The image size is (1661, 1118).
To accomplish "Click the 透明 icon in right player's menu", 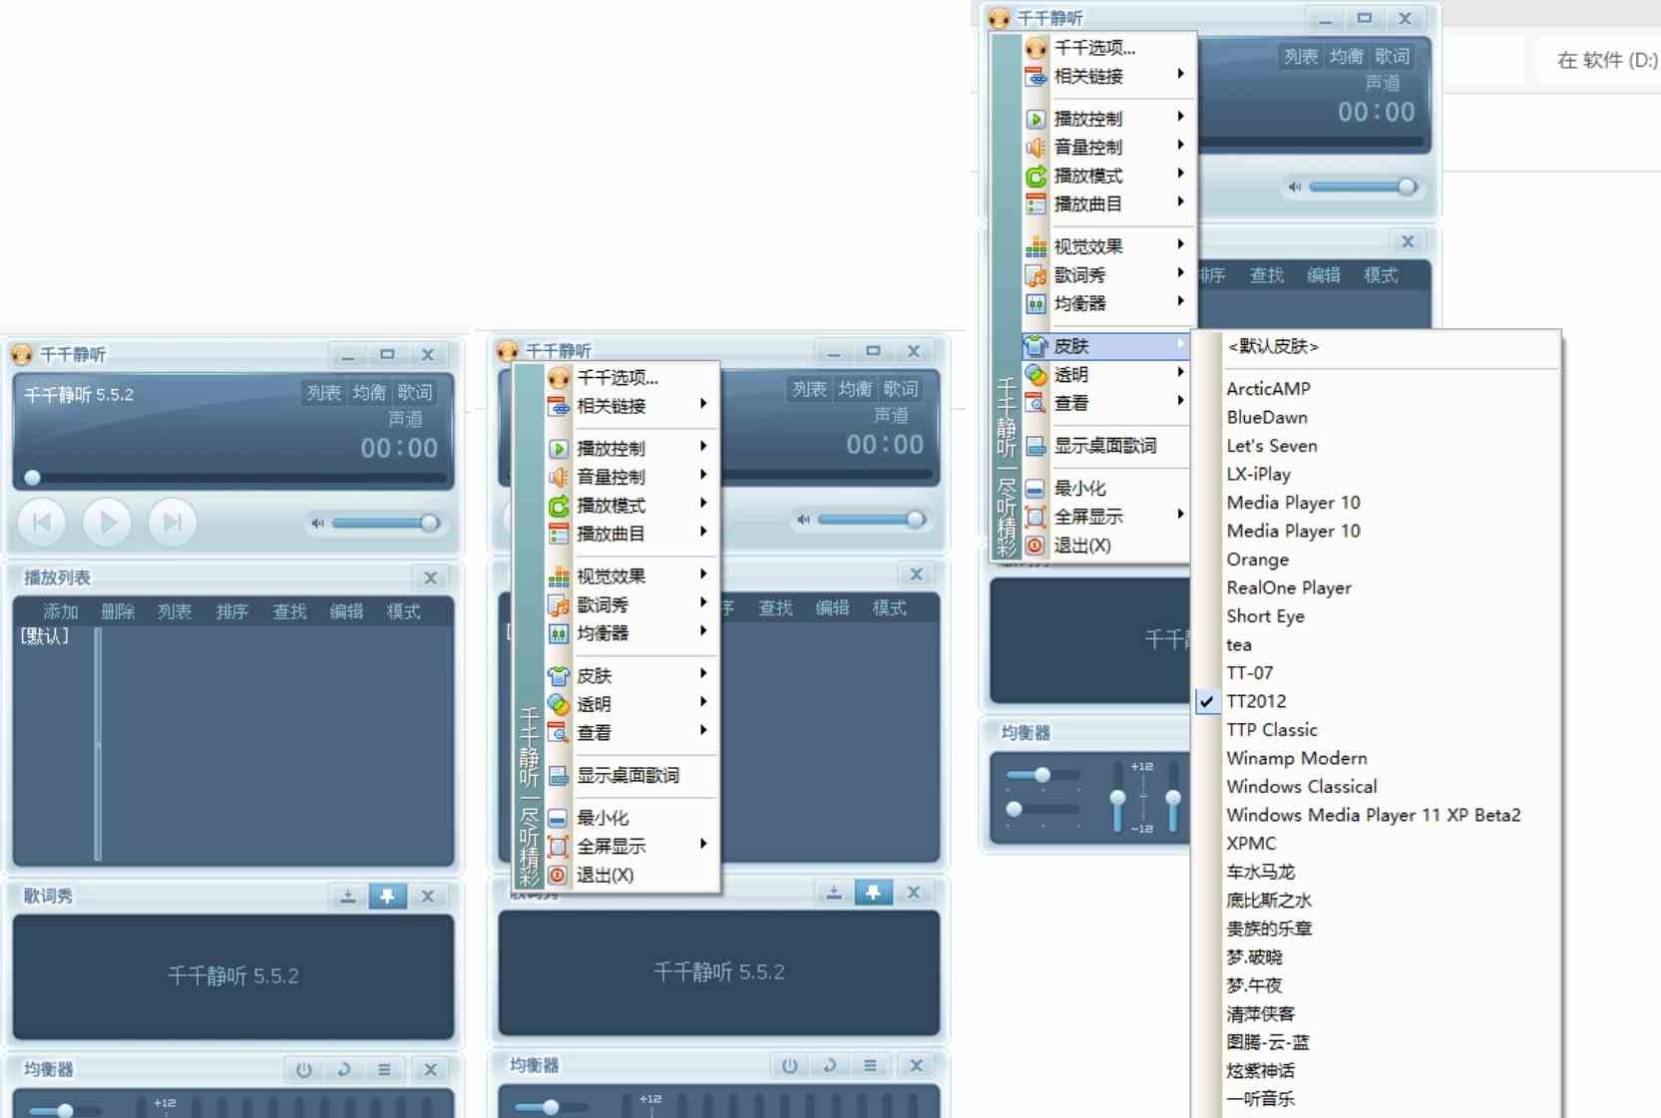I will tap(1037, 375).
